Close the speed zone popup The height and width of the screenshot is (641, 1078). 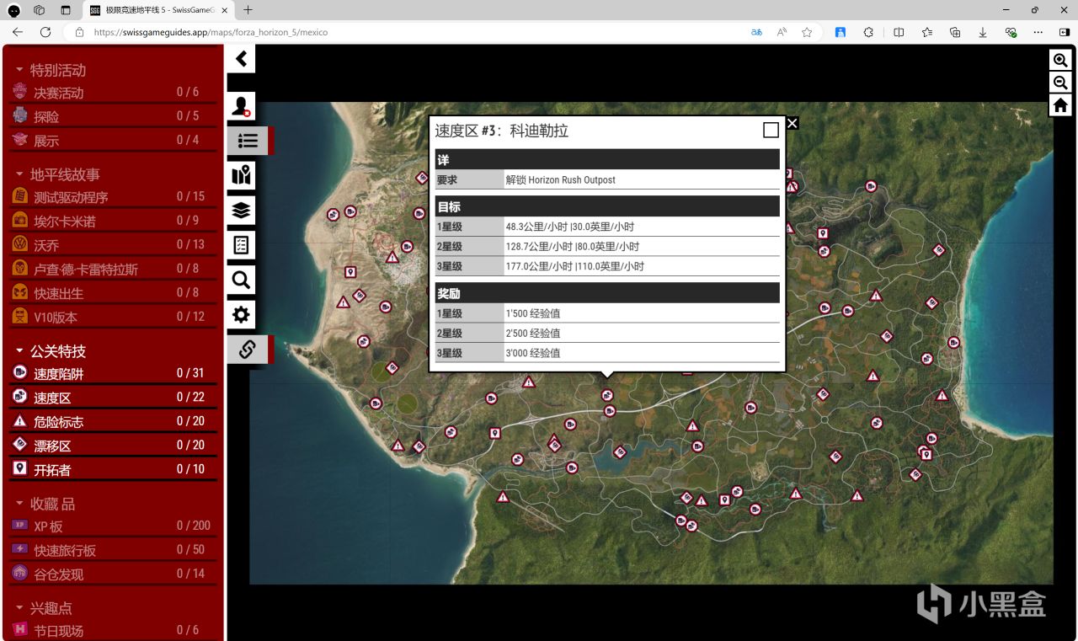coord(792,123)
